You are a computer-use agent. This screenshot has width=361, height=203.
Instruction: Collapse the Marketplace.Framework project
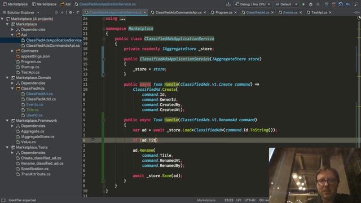[7, 120]
